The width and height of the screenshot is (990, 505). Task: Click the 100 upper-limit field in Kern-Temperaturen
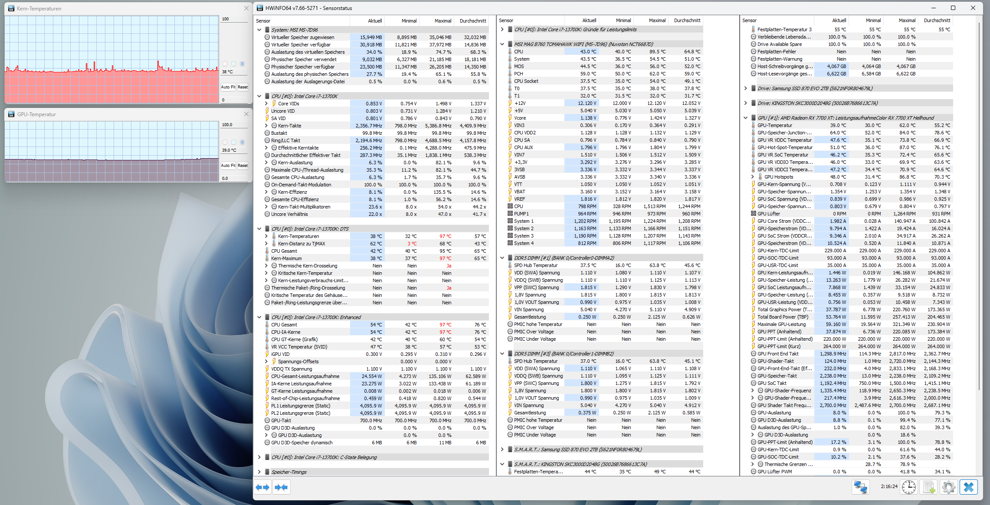tap(233, 19)
